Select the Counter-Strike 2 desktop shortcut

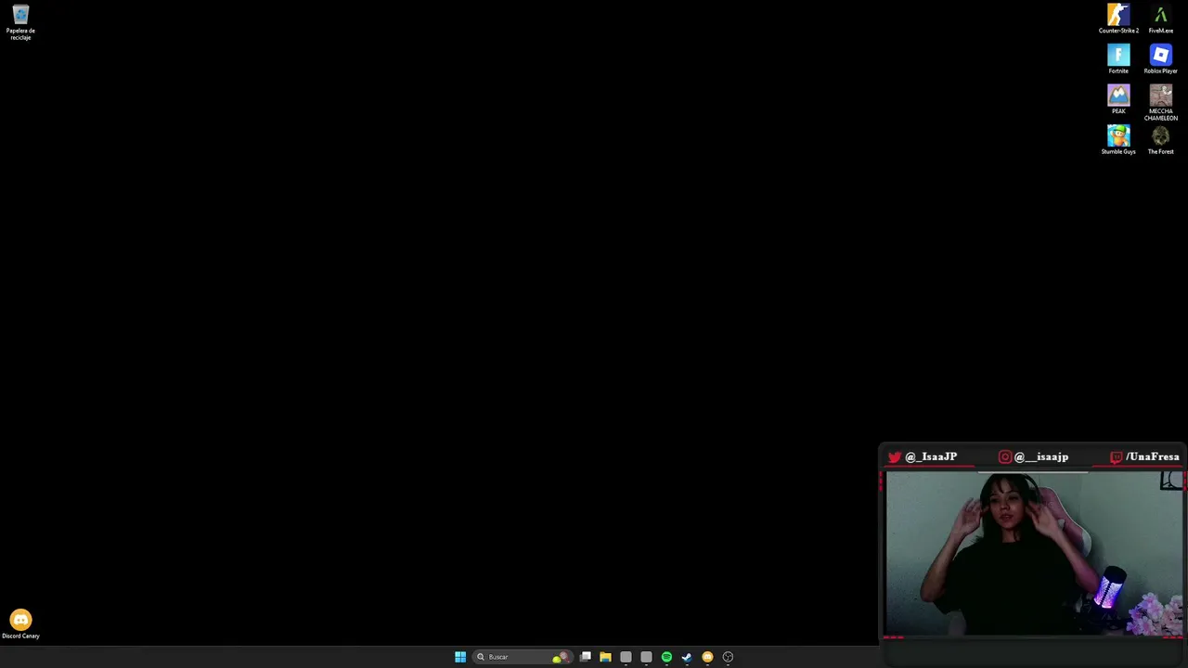tap(1118, 19)
